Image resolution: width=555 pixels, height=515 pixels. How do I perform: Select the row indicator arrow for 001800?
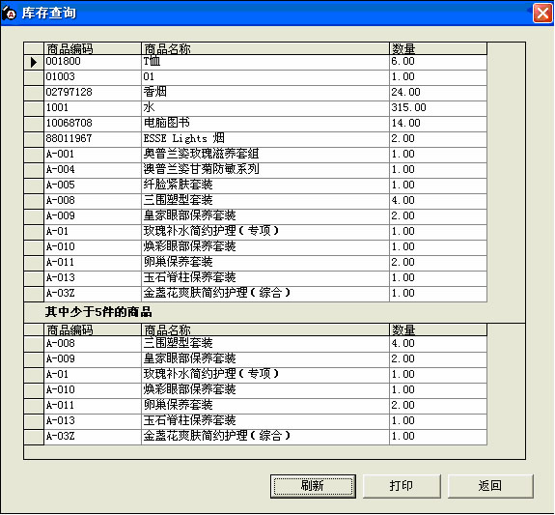coord(34,62)
